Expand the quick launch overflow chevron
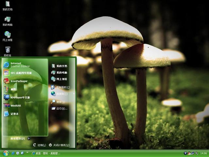The height and width of the screenshot is (157, 209). pyautogui.click(x=27, y=153)
